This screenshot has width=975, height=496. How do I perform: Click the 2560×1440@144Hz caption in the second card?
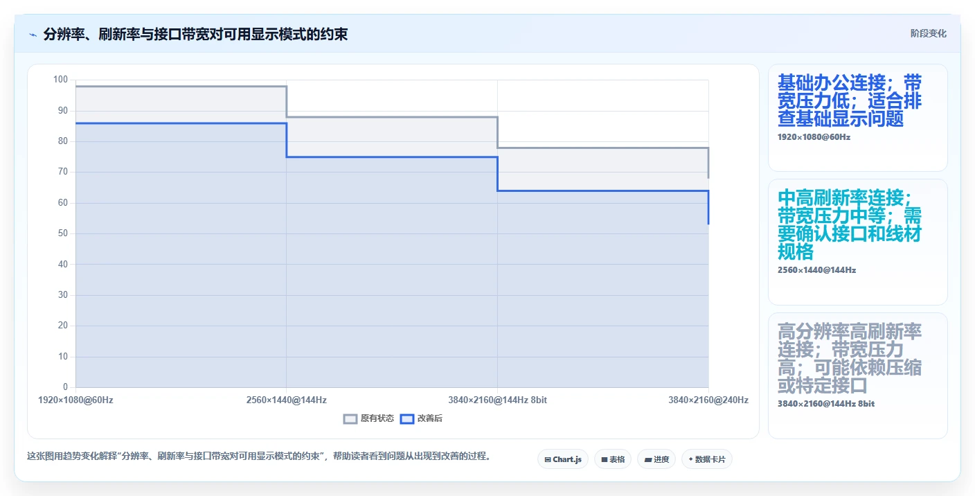816,270
